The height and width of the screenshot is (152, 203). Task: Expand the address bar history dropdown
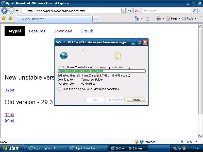[124, 11]
